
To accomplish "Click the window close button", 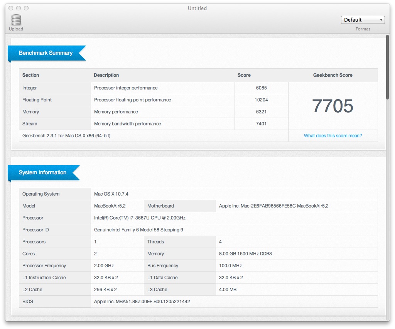I will (x=11, y=8).
